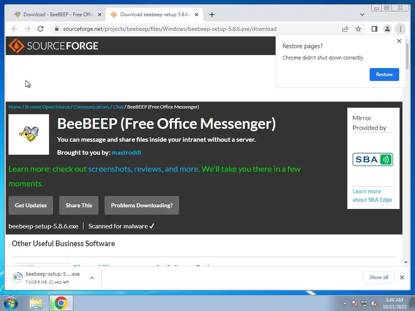The height and width of the screenshot is (311, 415).
Task: Open the Chrome profile avatar menu
Action: pos(387,29)
